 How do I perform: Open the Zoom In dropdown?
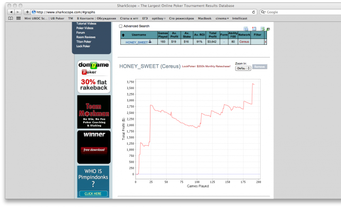[x=243, y=68]
